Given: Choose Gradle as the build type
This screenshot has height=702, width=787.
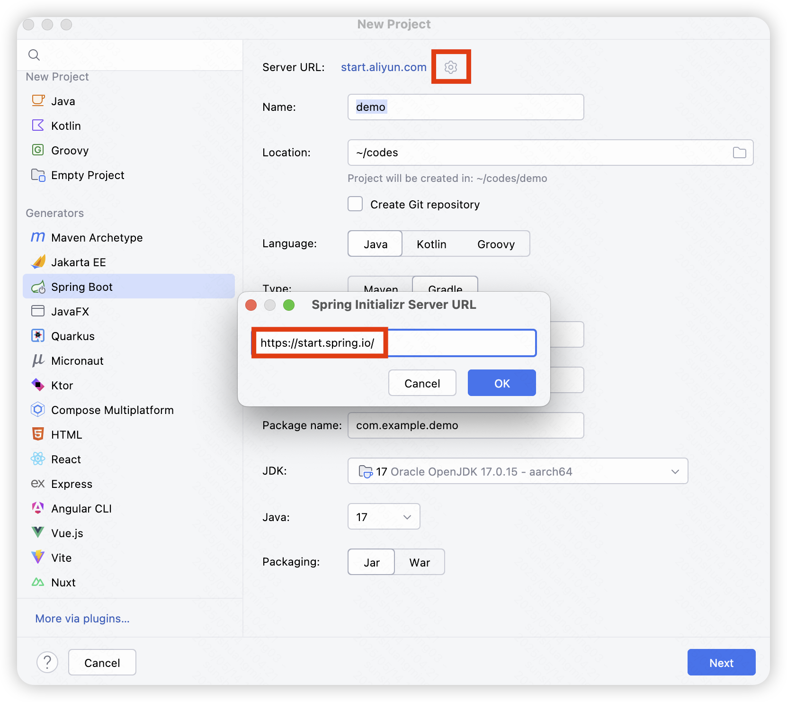Looking at the screenshot, I should (x=445, y=285).
